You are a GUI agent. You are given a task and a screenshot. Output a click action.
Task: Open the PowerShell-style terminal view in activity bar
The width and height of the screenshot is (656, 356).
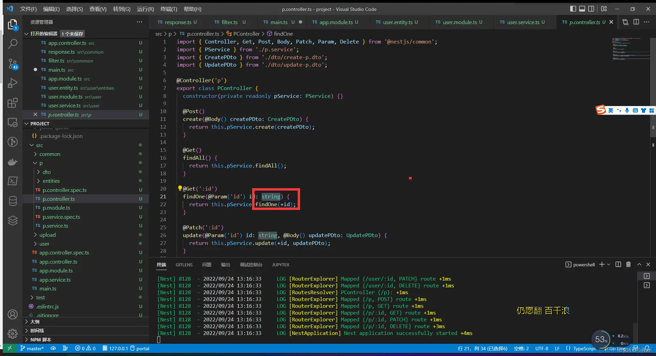point(13,181)
